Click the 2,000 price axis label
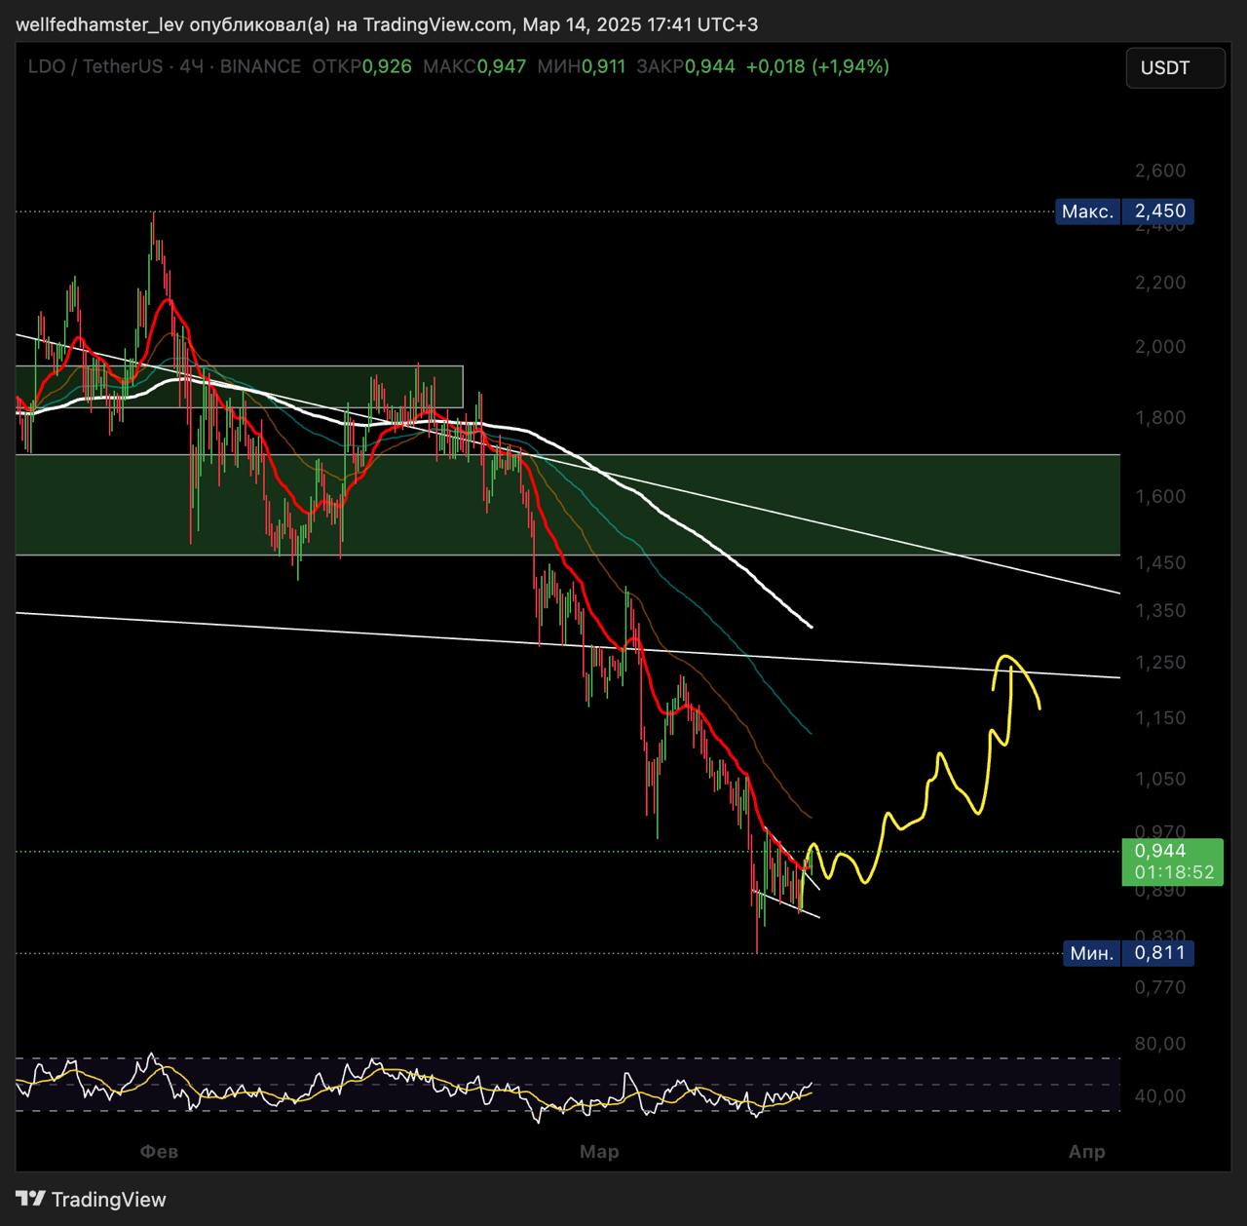The height and width of the screenshot is (1226, 1247). click(x=1160, y=347)
